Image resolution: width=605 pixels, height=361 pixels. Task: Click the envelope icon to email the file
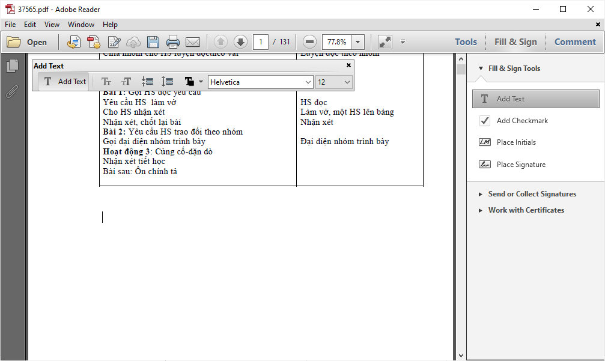tap(193, 42)
